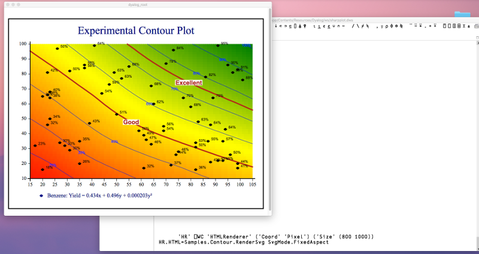Click the 'Experimental Contour Plot' chart title

coord(136,30)
